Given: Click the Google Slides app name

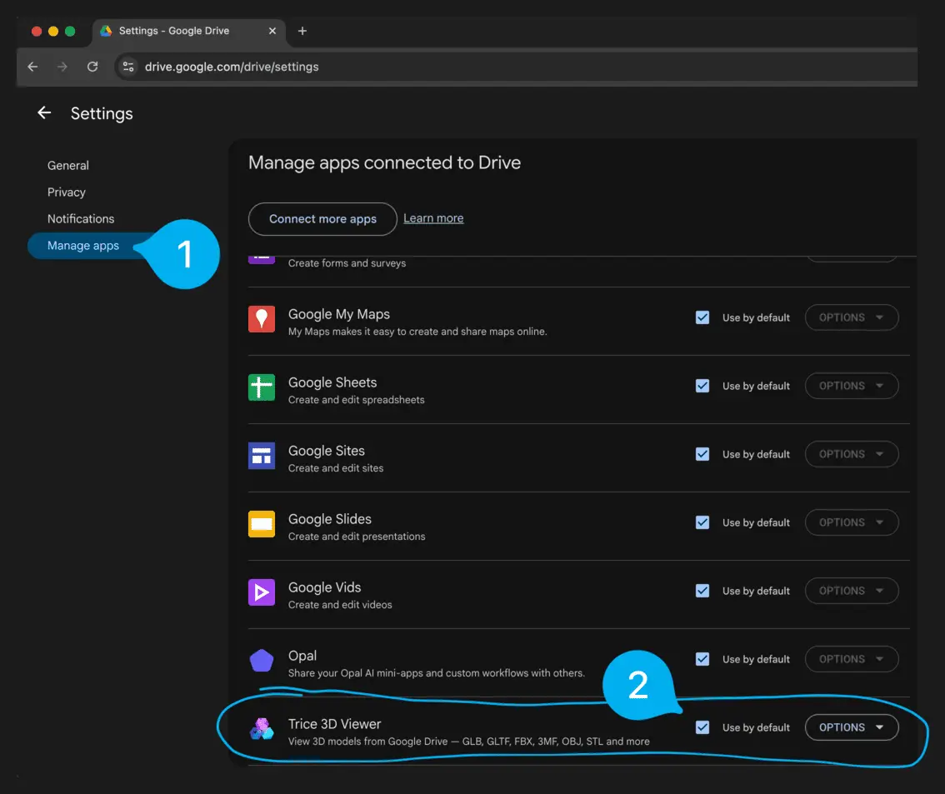Looking at the screenshot, I should (x=330, y=519).
